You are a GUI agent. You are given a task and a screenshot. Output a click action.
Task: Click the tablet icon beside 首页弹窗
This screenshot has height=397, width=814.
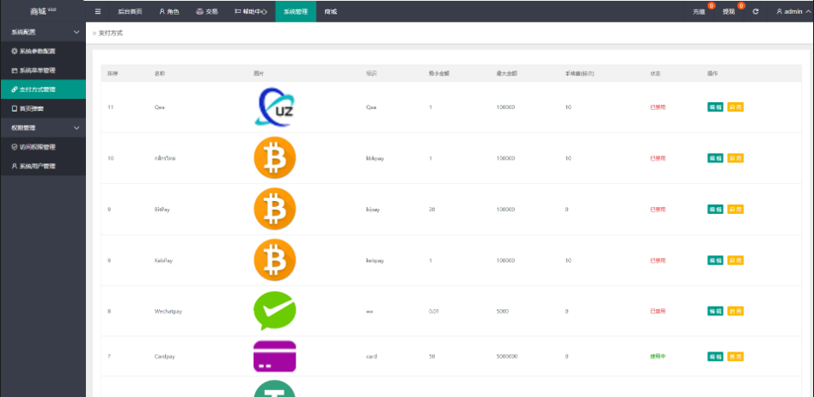[x=15, y=108]
